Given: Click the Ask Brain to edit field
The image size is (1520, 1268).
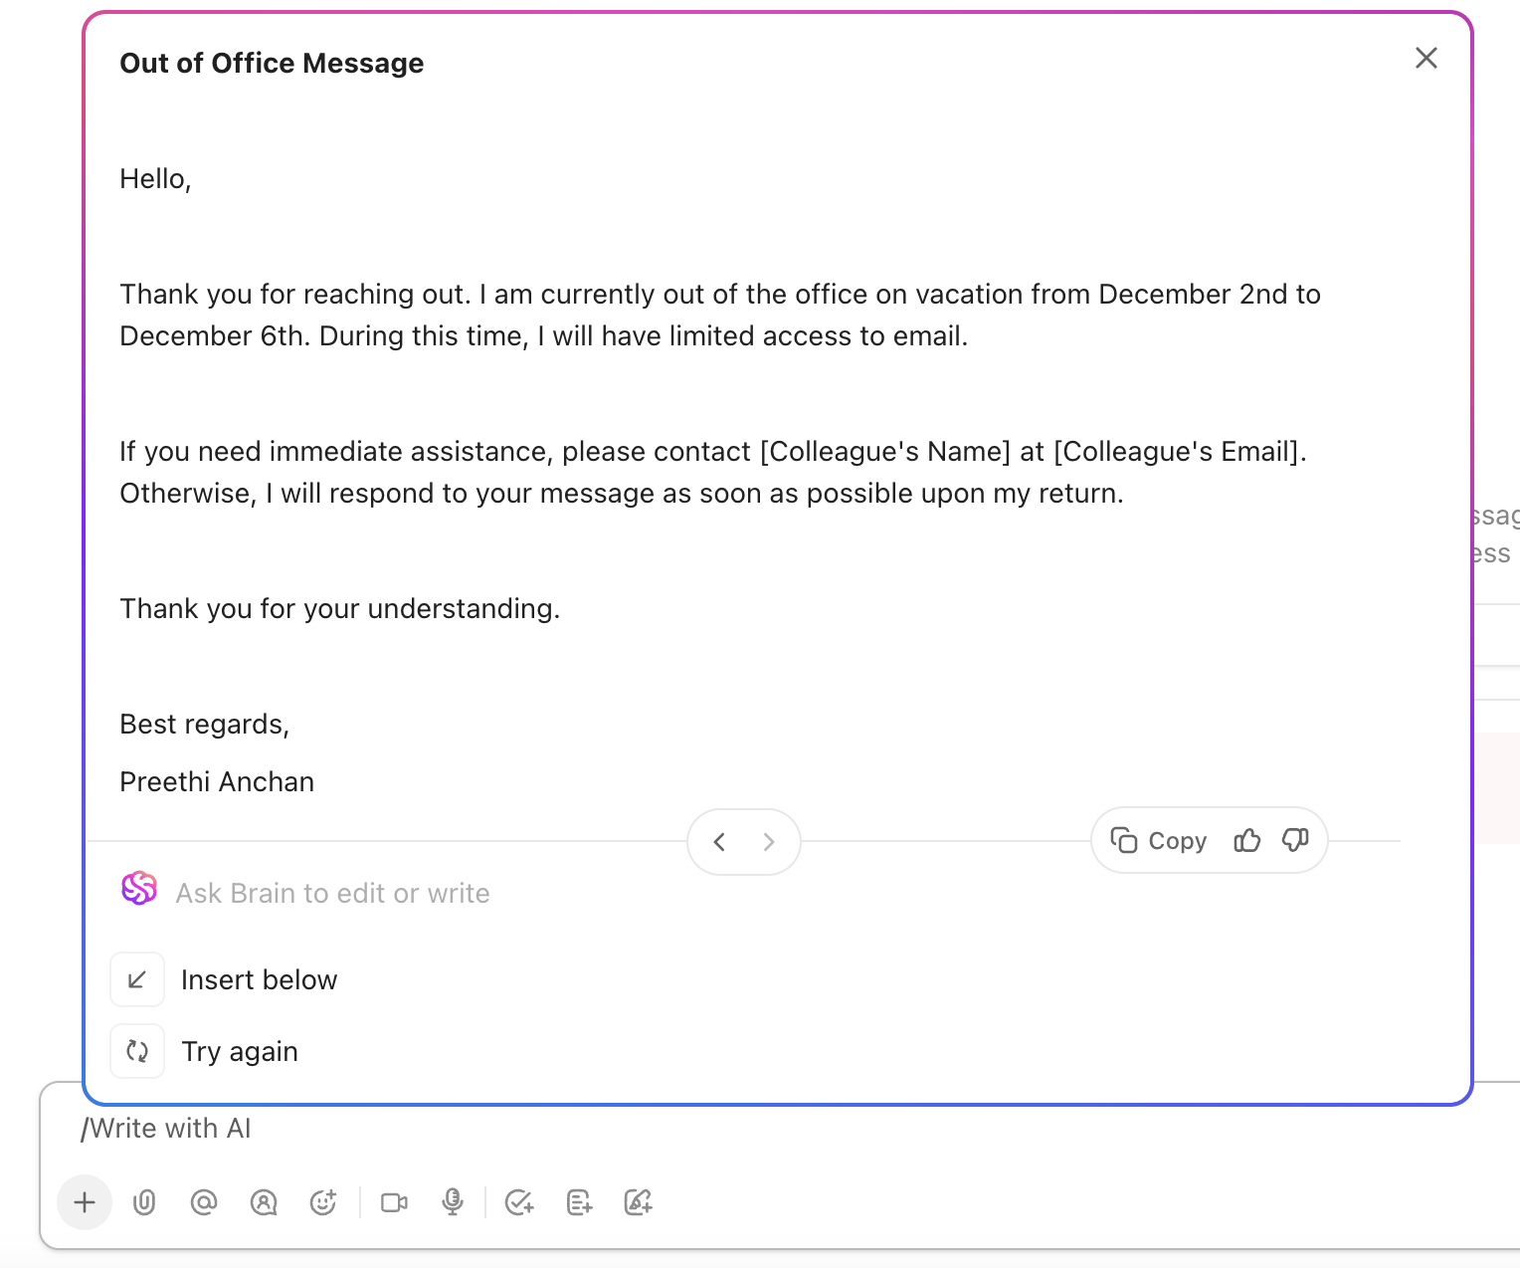Looking at the screenshot, I should (x=333, y=892).
